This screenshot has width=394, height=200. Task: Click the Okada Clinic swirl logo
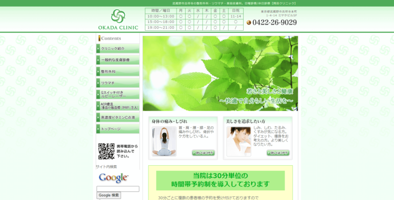[118, 16]
